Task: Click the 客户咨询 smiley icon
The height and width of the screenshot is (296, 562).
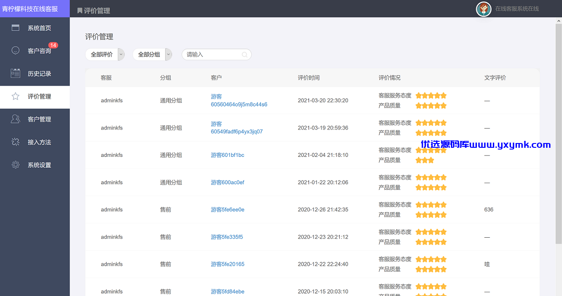Action: coord(16,51)
